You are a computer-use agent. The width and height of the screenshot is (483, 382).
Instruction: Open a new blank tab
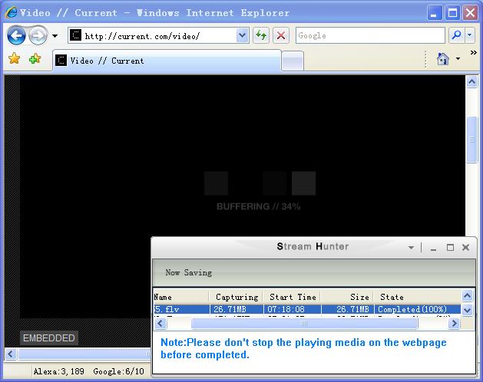tap(293, 61)
